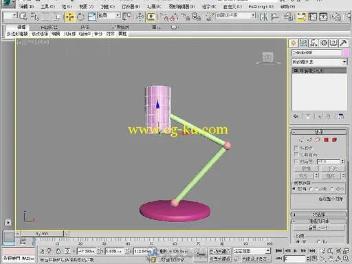Click the object name field Cylinder006

click(x=316, y=53)
